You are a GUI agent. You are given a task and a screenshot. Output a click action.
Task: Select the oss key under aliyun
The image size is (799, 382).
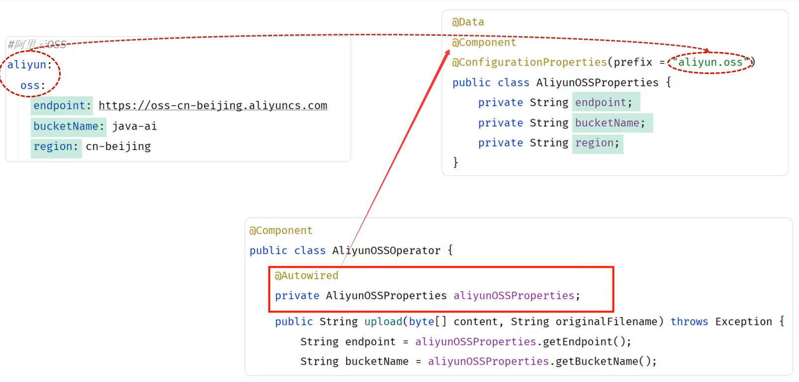coord(32,85)
